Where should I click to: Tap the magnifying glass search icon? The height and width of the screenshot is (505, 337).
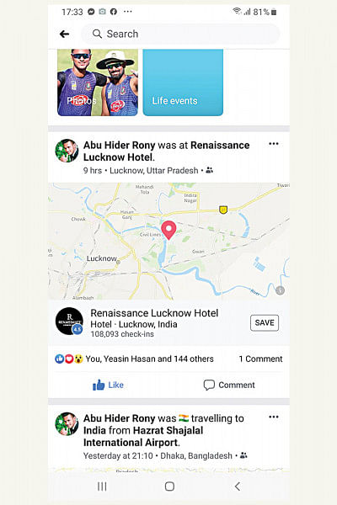[x=97, y=34]
